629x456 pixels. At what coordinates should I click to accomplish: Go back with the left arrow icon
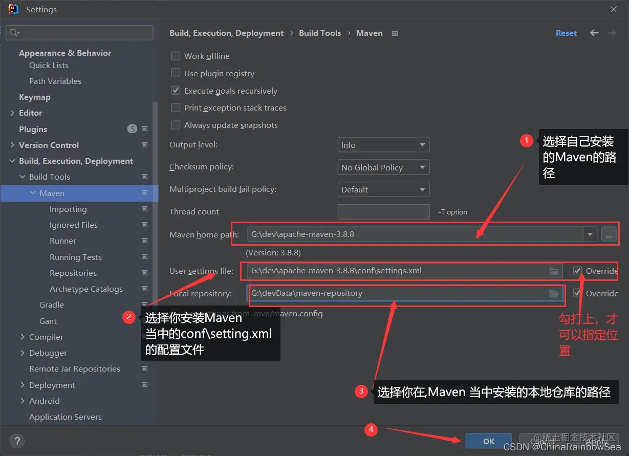[594, 33]
